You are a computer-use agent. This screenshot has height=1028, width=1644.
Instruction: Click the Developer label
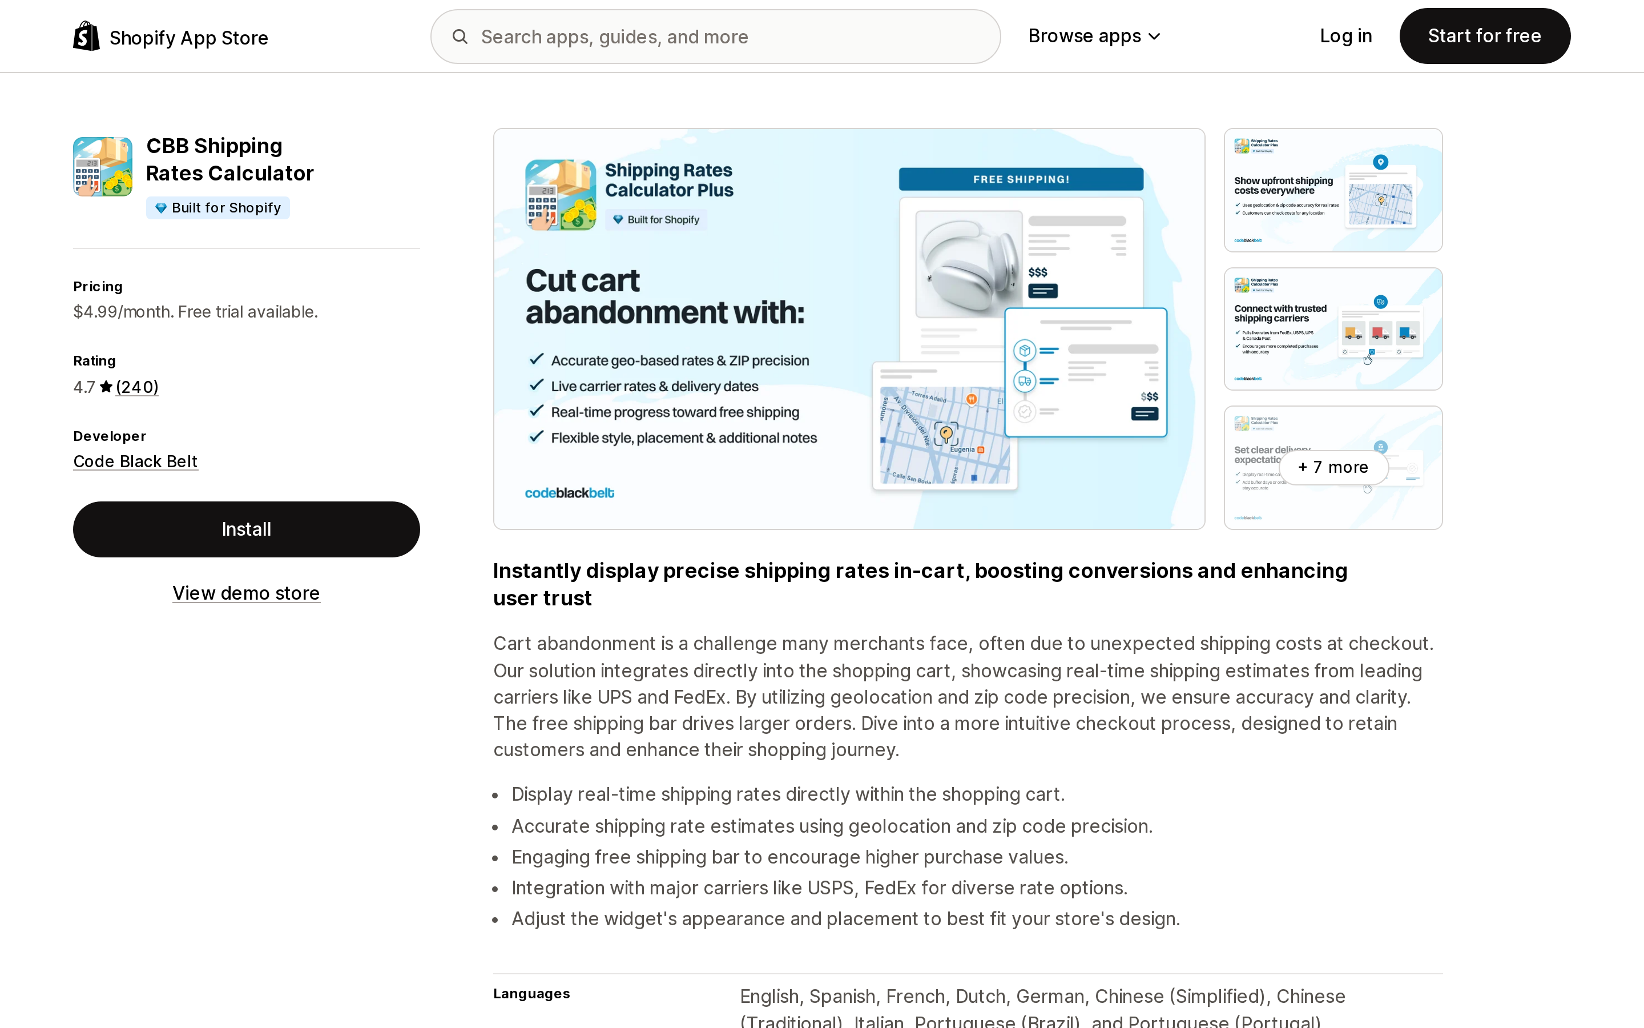tap(110, 436)
